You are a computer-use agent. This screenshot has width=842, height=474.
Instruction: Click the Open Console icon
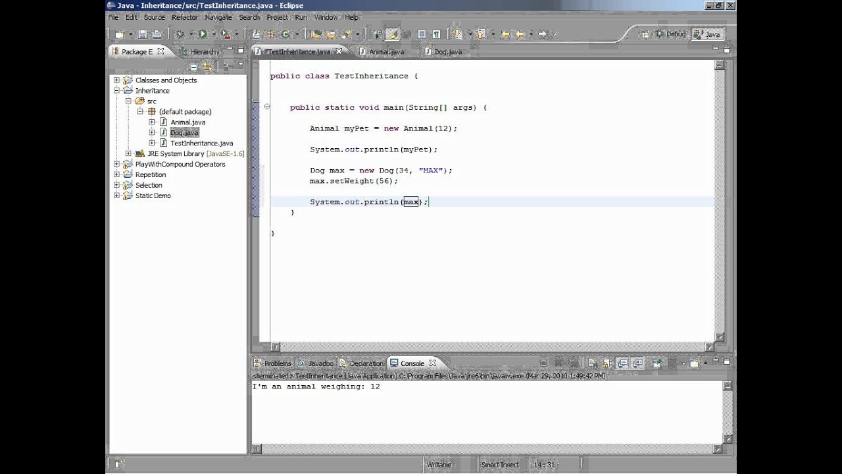pyautogui.click(x=694, y=363)
